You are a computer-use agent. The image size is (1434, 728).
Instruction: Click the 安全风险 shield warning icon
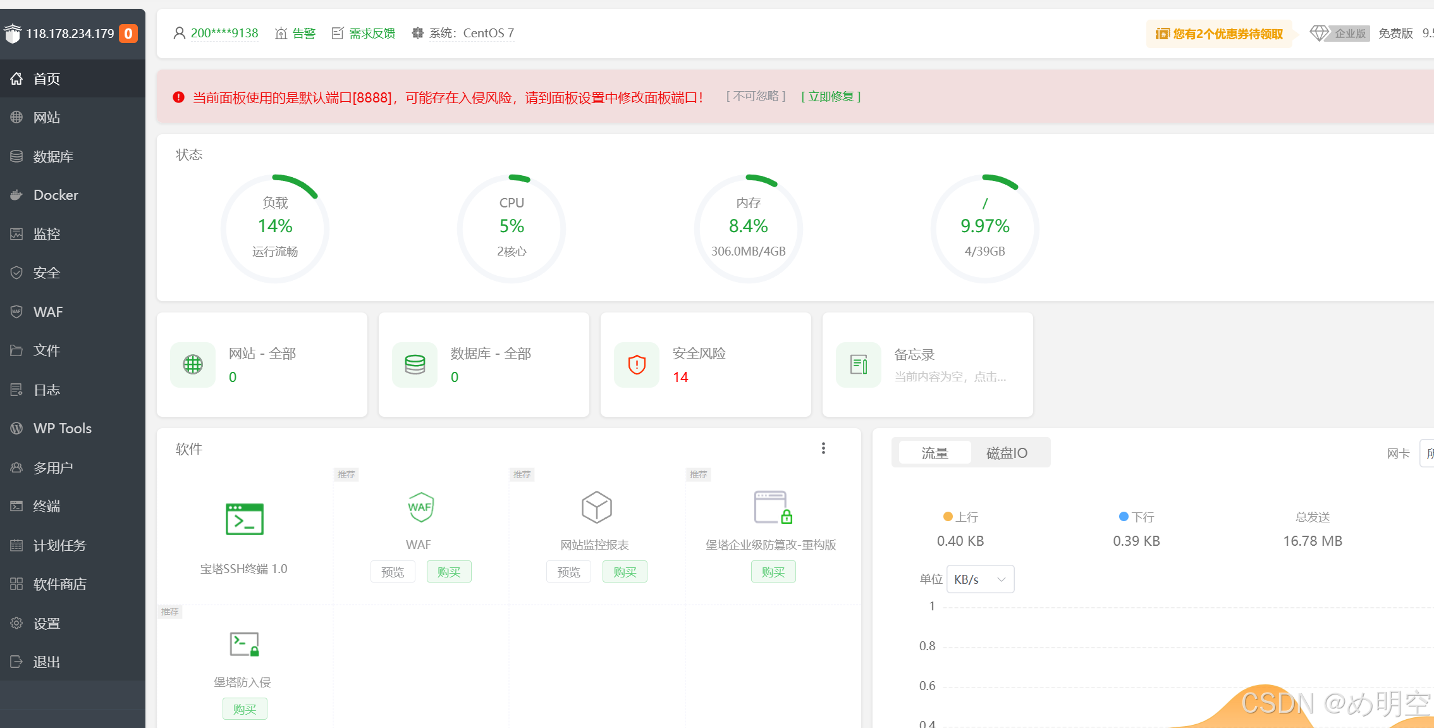click(637, 364)
